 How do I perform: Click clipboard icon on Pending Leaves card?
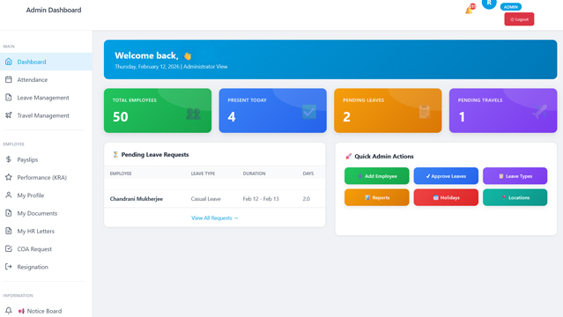(x=424, y=112)
